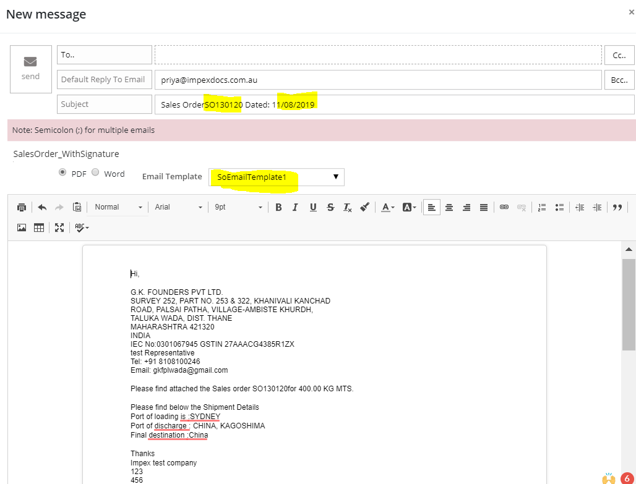Align text right
This screenshot has width=636, height=484.
coord(466,207)
